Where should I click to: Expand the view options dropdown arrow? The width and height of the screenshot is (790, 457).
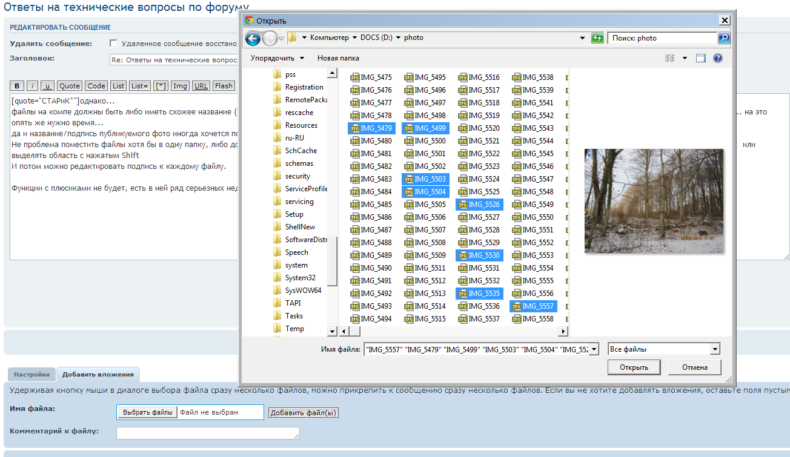(685, 58)
